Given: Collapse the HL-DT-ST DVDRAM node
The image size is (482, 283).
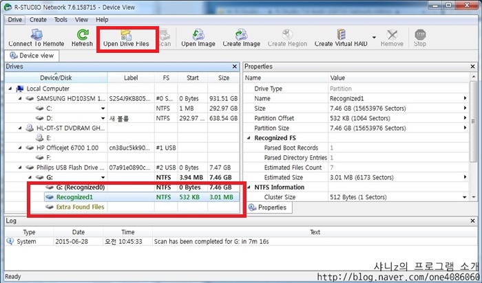Looking at the screenshot, I should pos(20,128).
